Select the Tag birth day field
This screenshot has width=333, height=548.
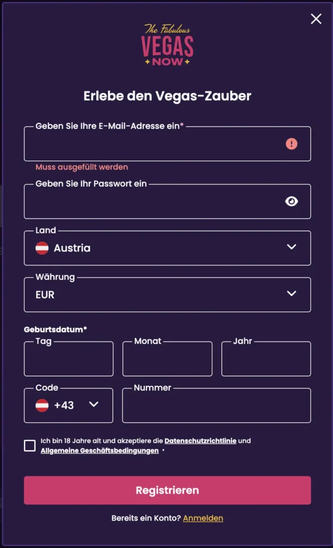pos(68,359)
